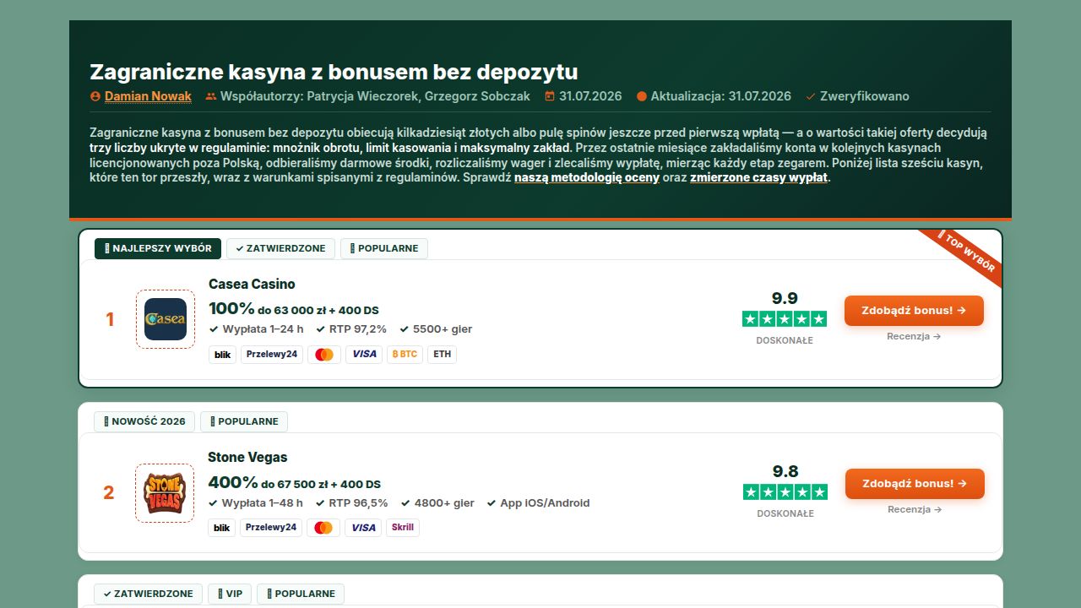The image size is (1081, 608).
Task: Click the POPULARNE tag on the third card
Action: pos(301,594)
